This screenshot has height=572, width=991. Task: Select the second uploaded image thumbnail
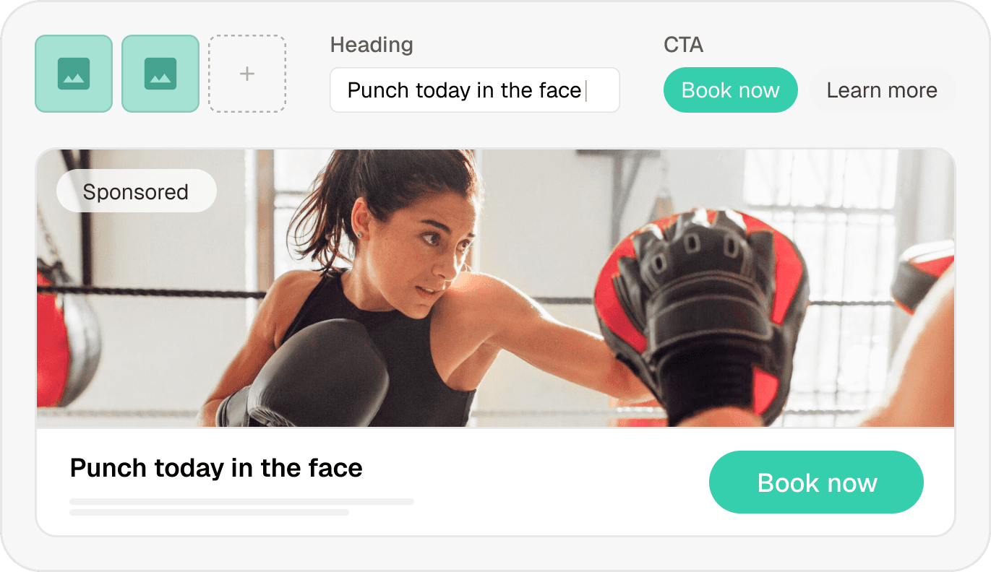pos(160,74)
